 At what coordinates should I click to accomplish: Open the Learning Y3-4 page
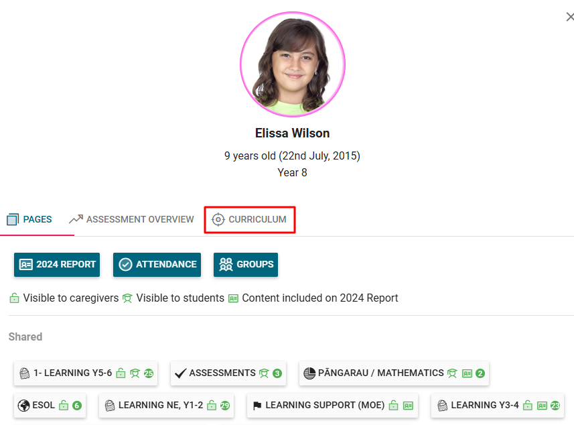(x=484, y=405)
